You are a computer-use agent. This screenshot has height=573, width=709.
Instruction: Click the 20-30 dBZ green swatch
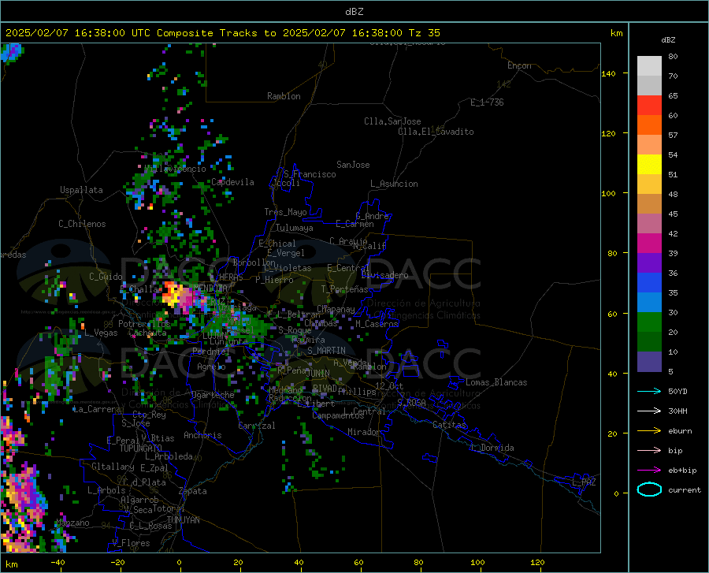pos(649,322)
